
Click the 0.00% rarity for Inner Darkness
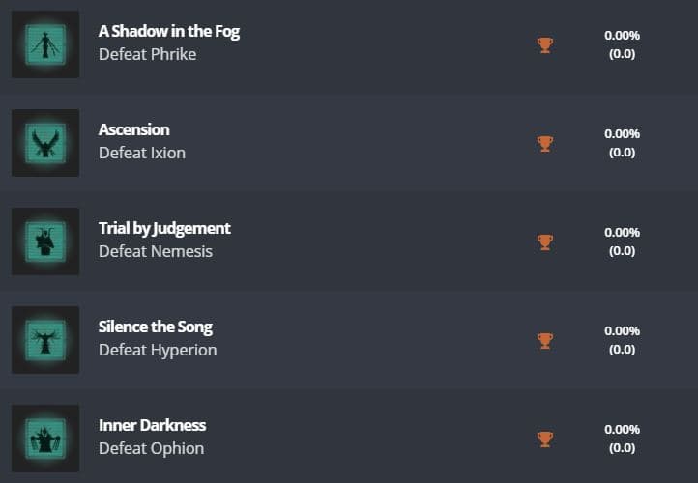pyautogui.click(x=622, y=430)
